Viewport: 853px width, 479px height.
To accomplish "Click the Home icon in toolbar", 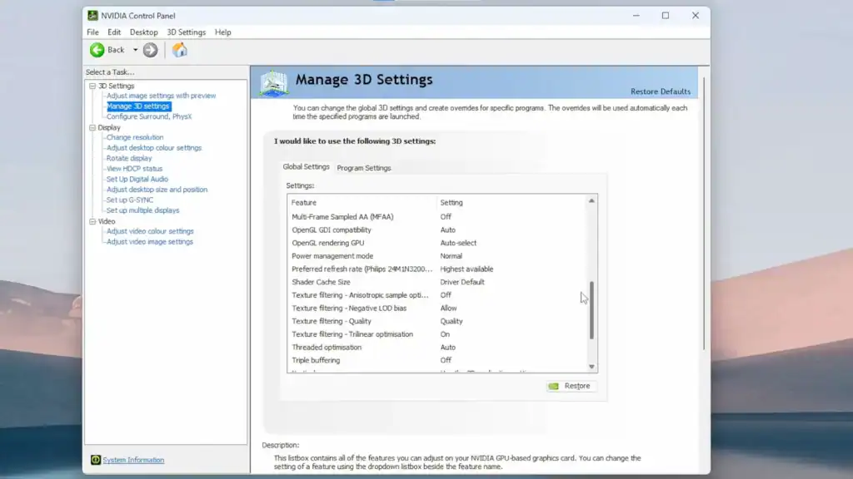I will pos(180,50).
